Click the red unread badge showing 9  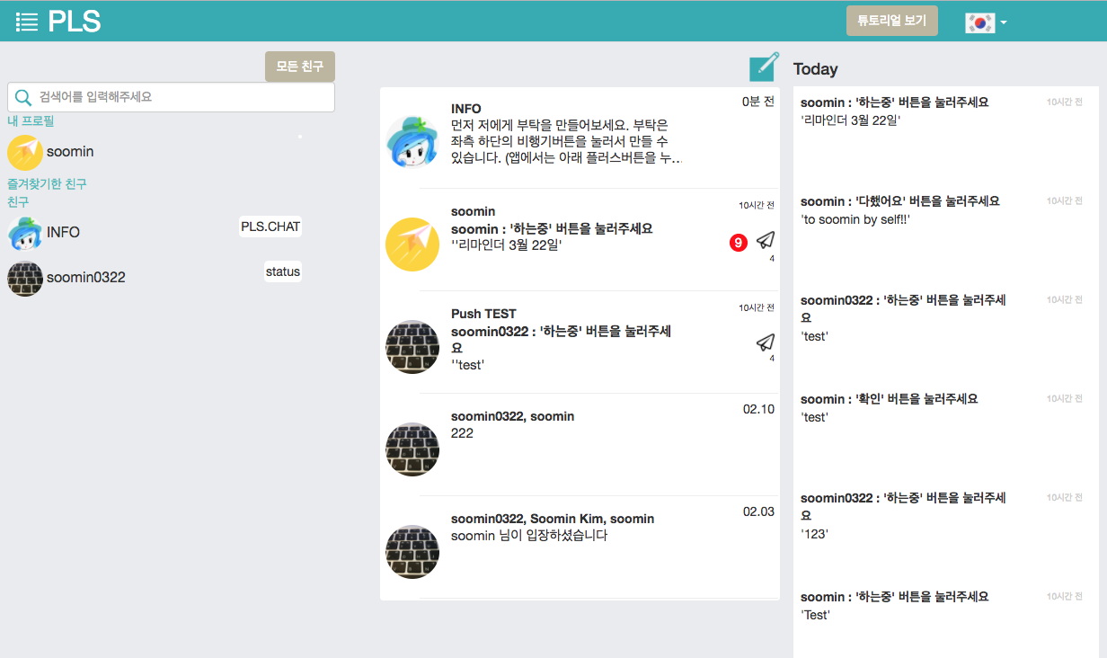(738, 242)
